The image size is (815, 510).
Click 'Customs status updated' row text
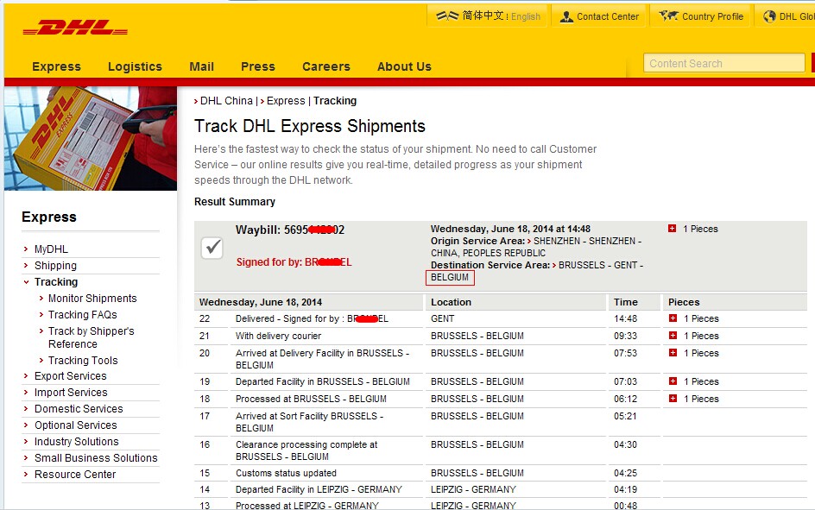[x=286, y=473]
